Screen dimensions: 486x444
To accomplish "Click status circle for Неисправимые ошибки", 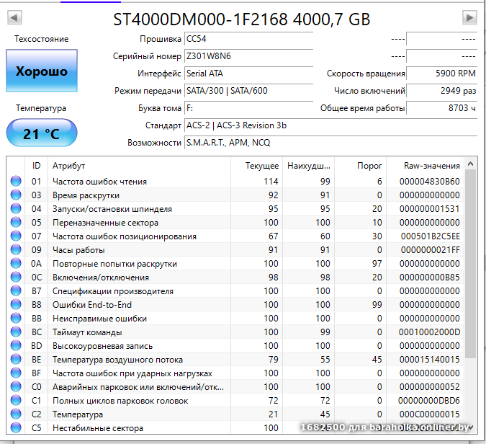I will tap(16, 319).
